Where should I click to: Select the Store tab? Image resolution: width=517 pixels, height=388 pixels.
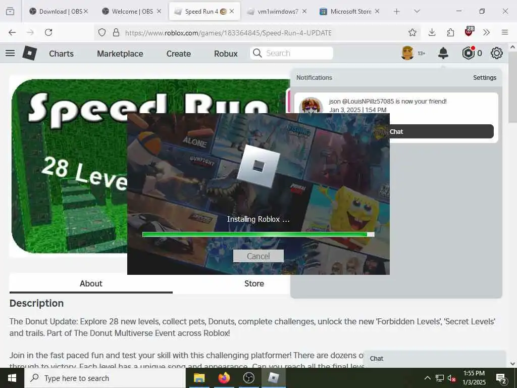click(254, 283)
